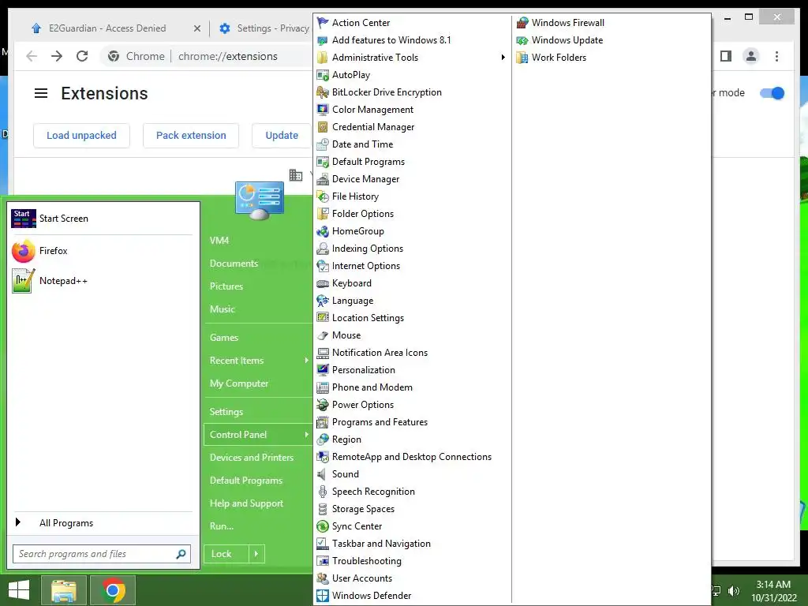Click Power Options icon
Viewport: 808px width, 606px height.
point(323,405)
